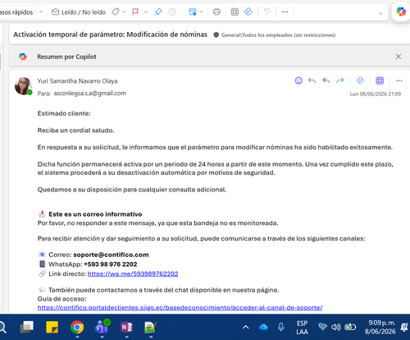Click the microphone tray icon

(x=281, y=327)
